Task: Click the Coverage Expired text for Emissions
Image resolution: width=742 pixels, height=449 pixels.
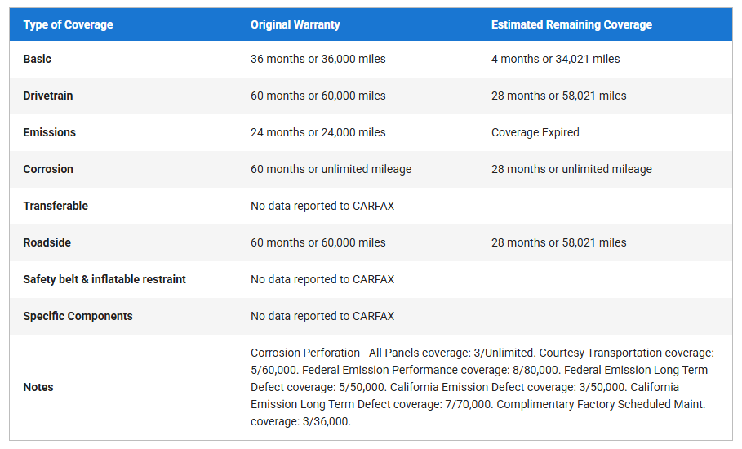Action: (x=535, y=132)
